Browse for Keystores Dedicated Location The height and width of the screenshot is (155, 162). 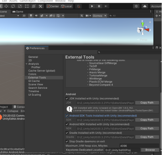click(150, 150)
